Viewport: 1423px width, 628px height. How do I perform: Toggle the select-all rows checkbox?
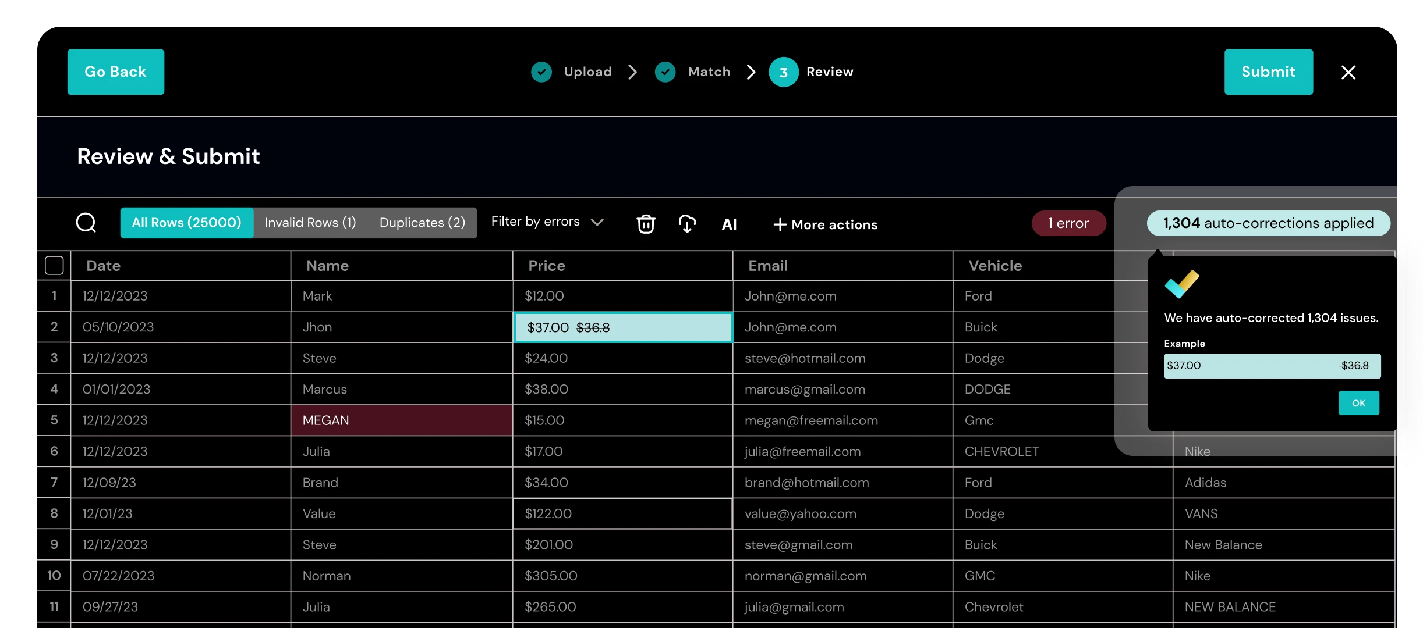(x=54, y=266)
